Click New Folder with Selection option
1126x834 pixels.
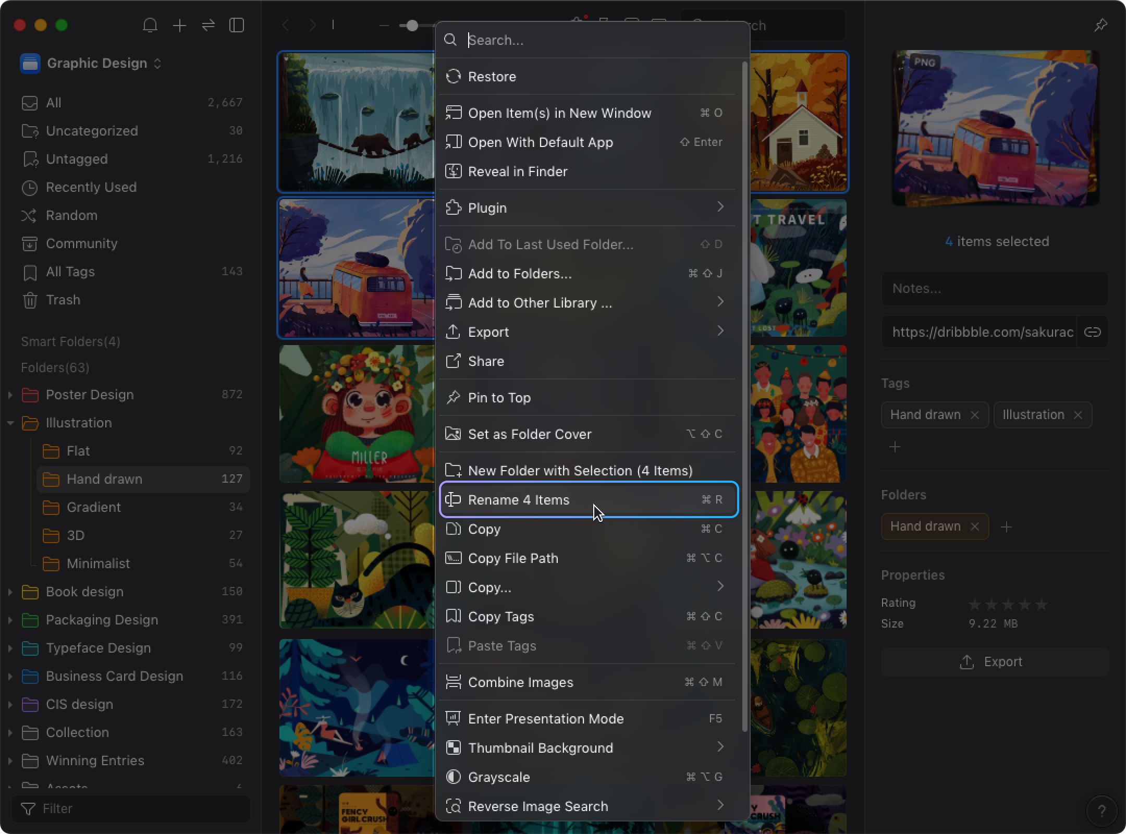[580, 471]
